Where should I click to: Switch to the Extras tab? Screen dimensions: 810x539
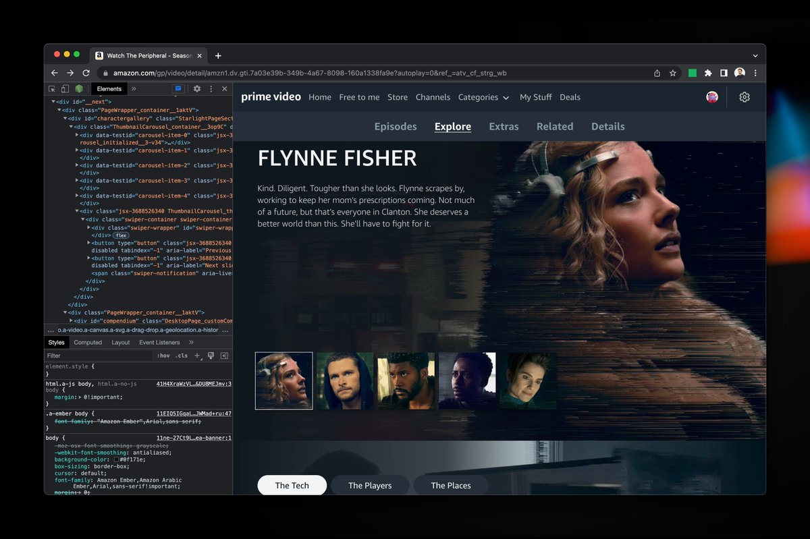pos(504,126)
